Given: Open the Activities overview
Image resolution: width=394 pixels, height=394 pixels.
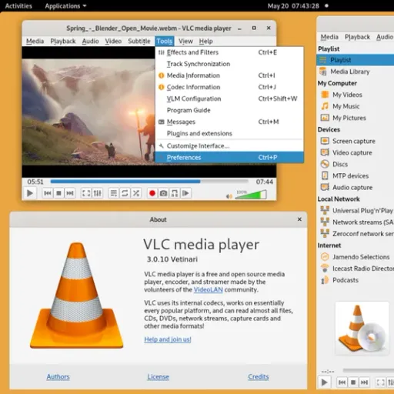Looking at the screenshot, I should tap(18, 6).
